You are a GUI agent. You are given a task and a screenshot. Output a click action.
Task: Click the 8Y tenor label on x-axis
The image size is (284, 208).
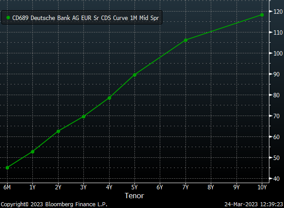pos(211,187)
